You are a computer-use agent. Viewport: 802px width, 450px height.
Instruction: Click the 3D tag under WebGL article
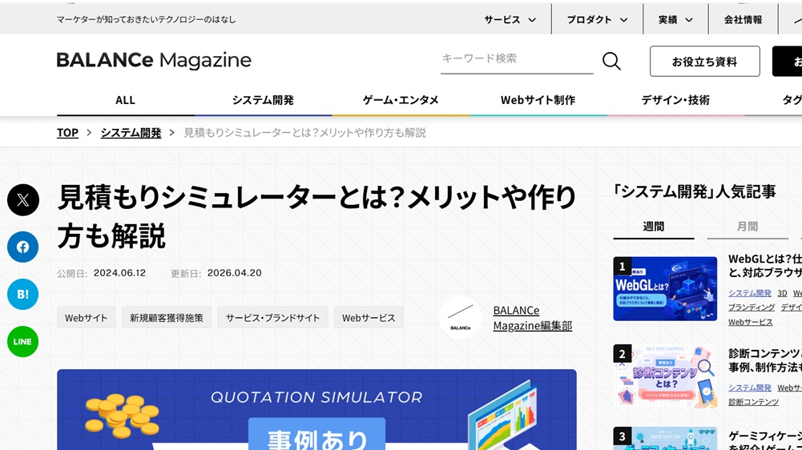coord(782,293)
